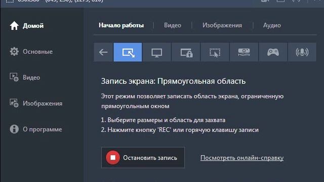Switch to the Изображения top tab

point(222,25)
